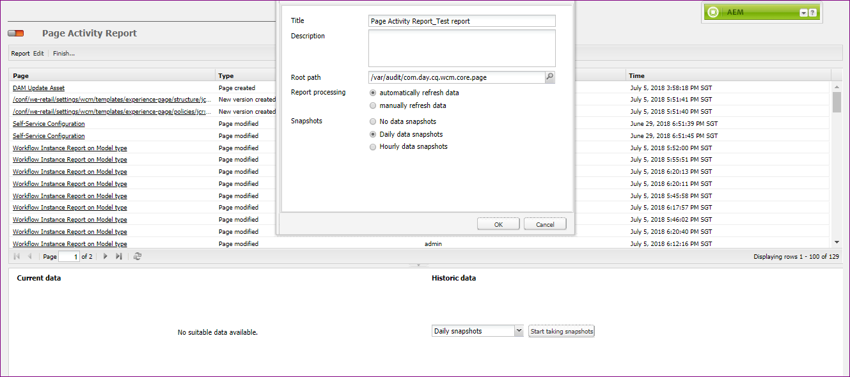Open the Daily snapshots dropdown
The width and height of the screenshot is (850, 377).
(519, 330)
